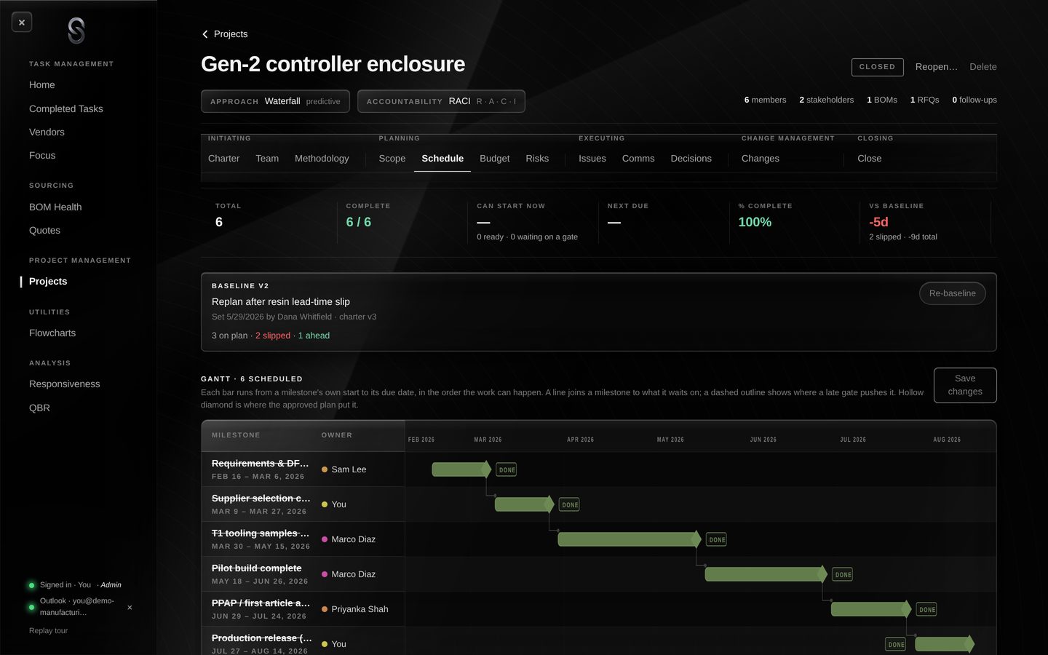The image size is (1048, 655).
Task: Click the "2 slipped" text in baseline card
Action: [x=273, y=336]
